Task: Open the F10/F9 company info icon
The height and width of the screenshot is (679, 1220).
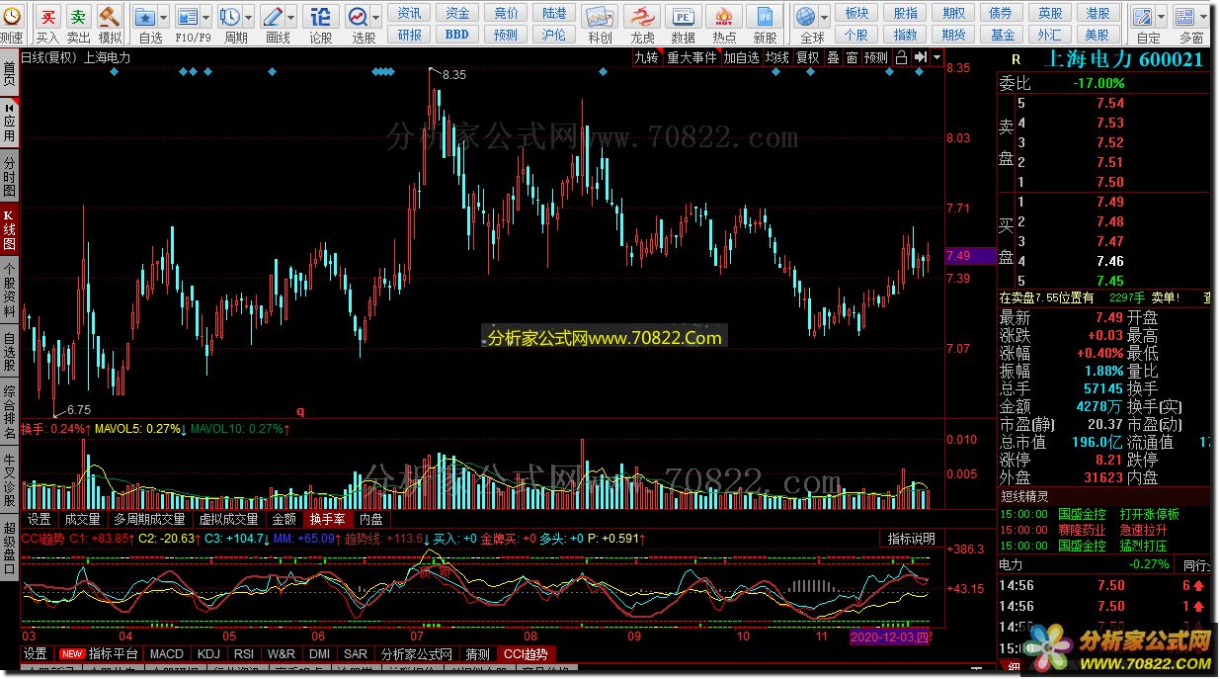Action: (x=186, y=17)
